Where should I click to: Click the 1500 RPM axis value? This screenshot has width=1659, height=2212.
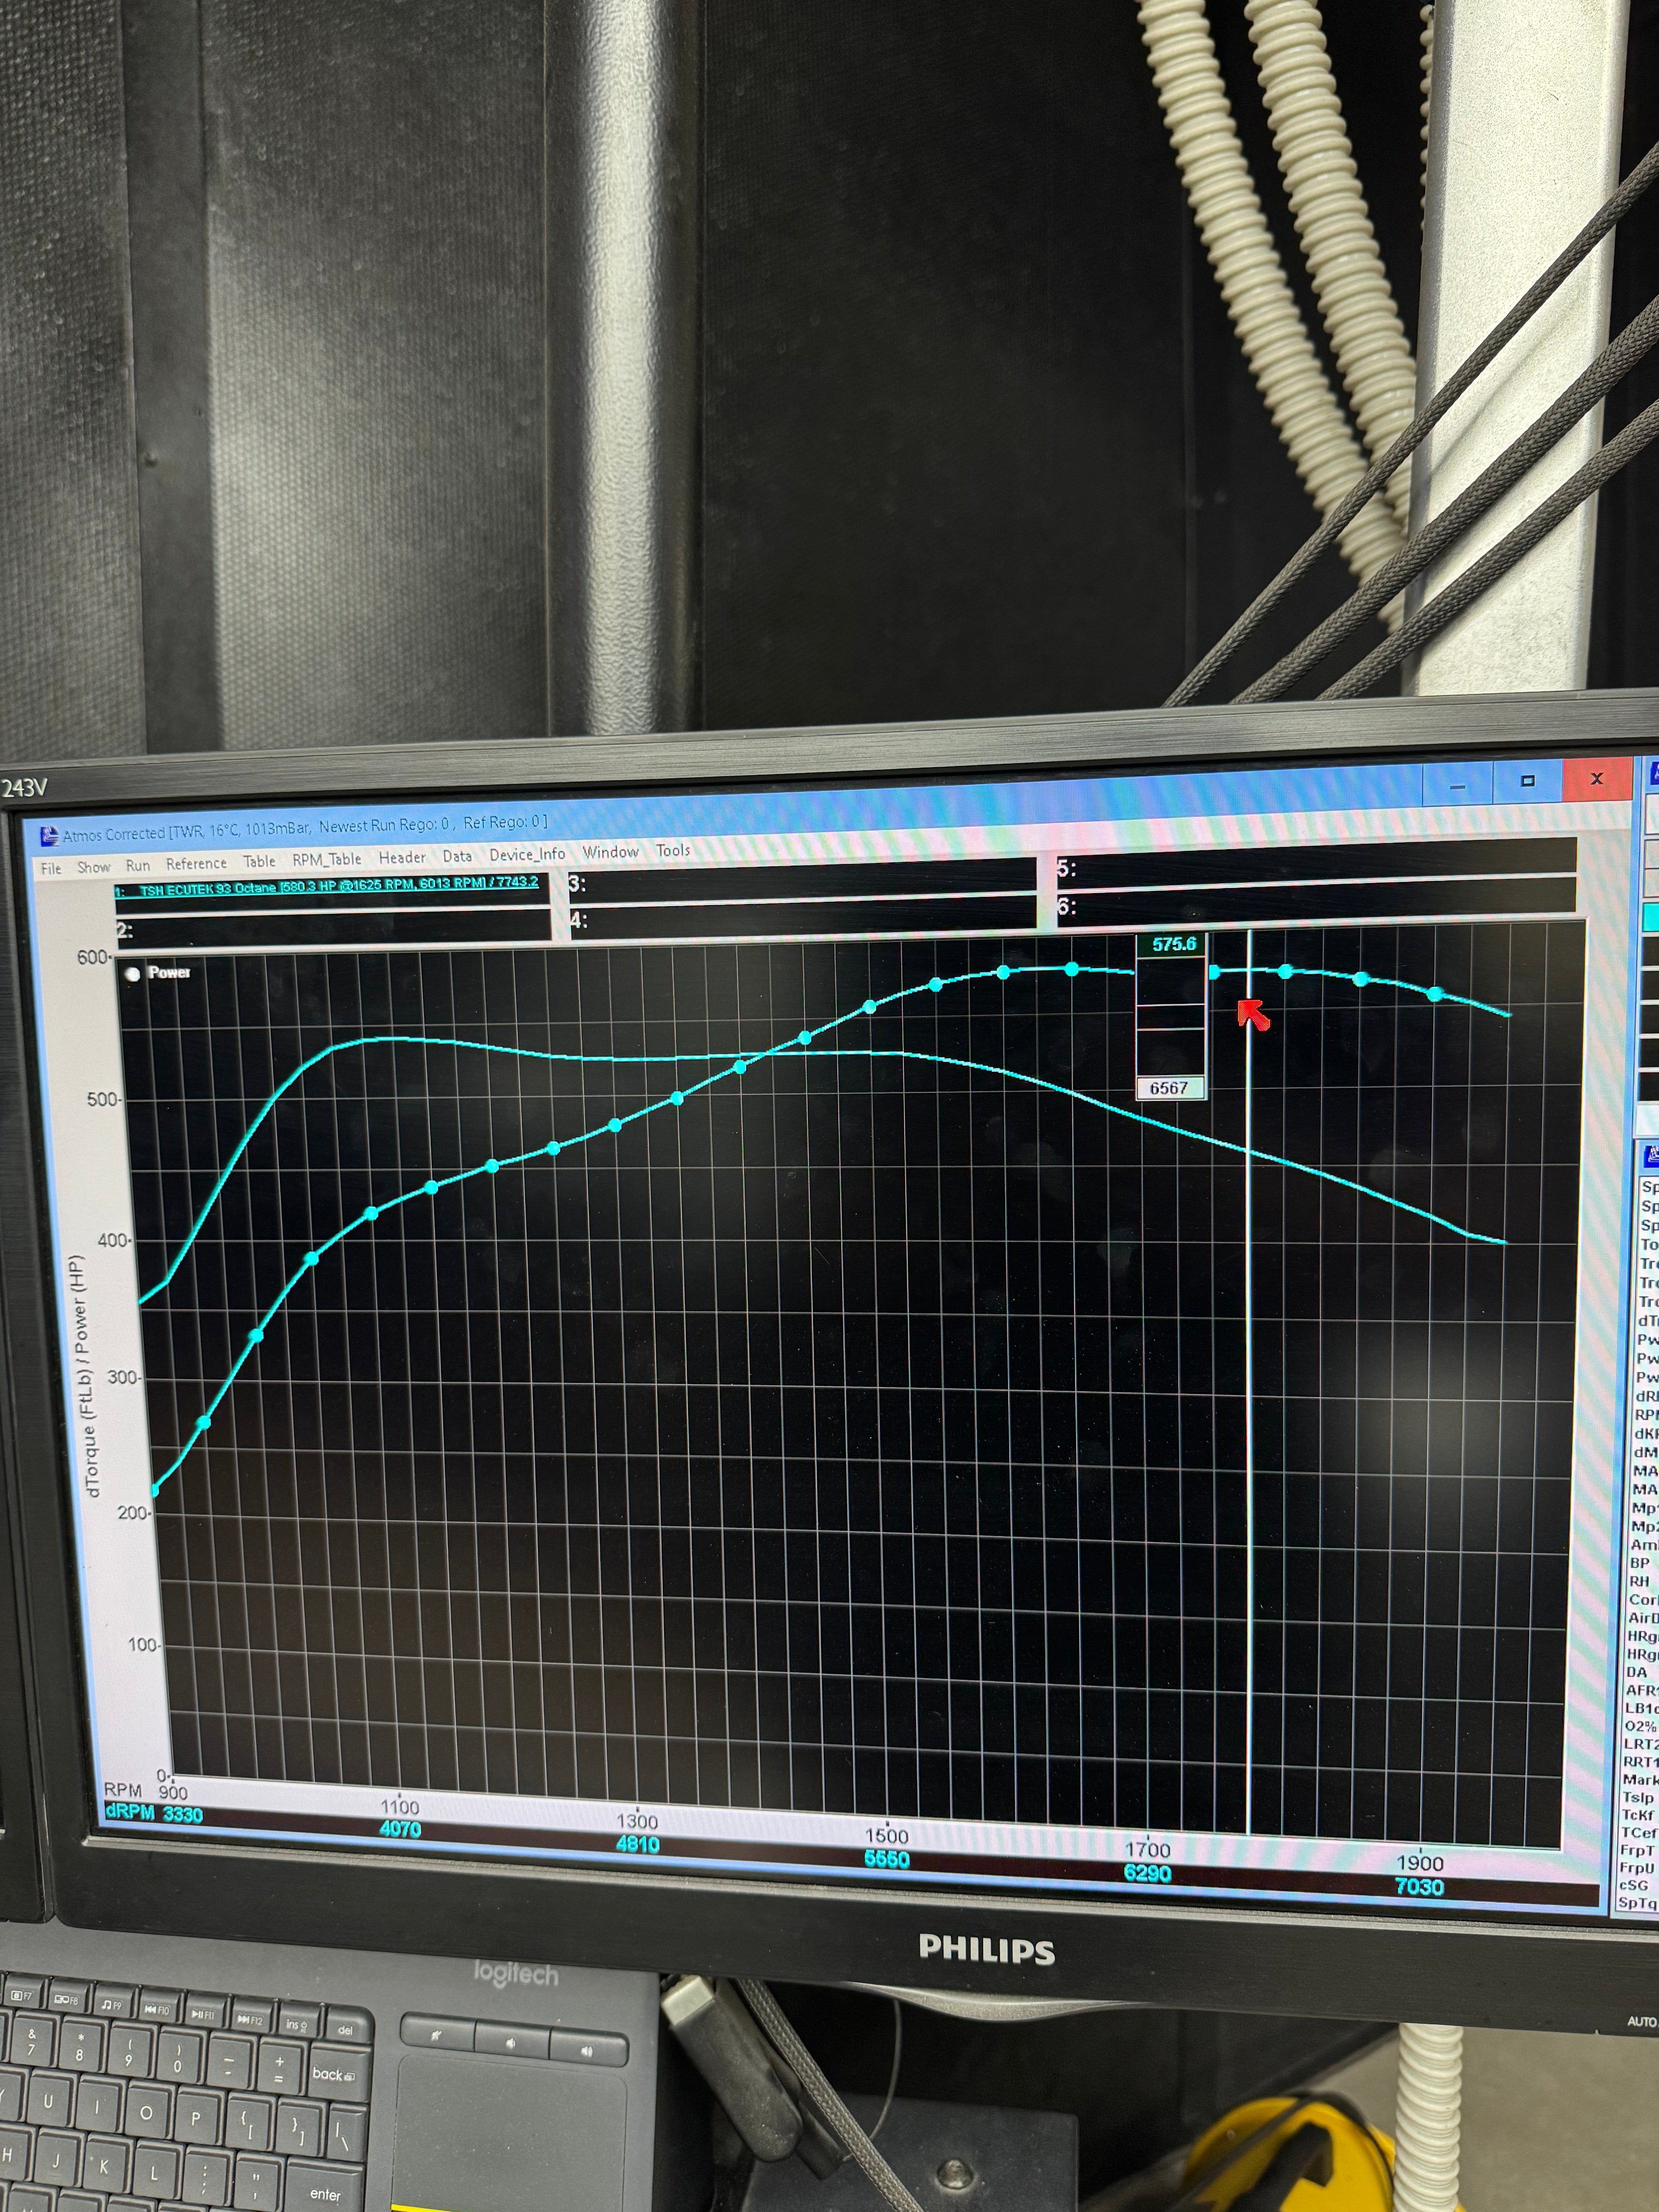(x=886, y=1836)
